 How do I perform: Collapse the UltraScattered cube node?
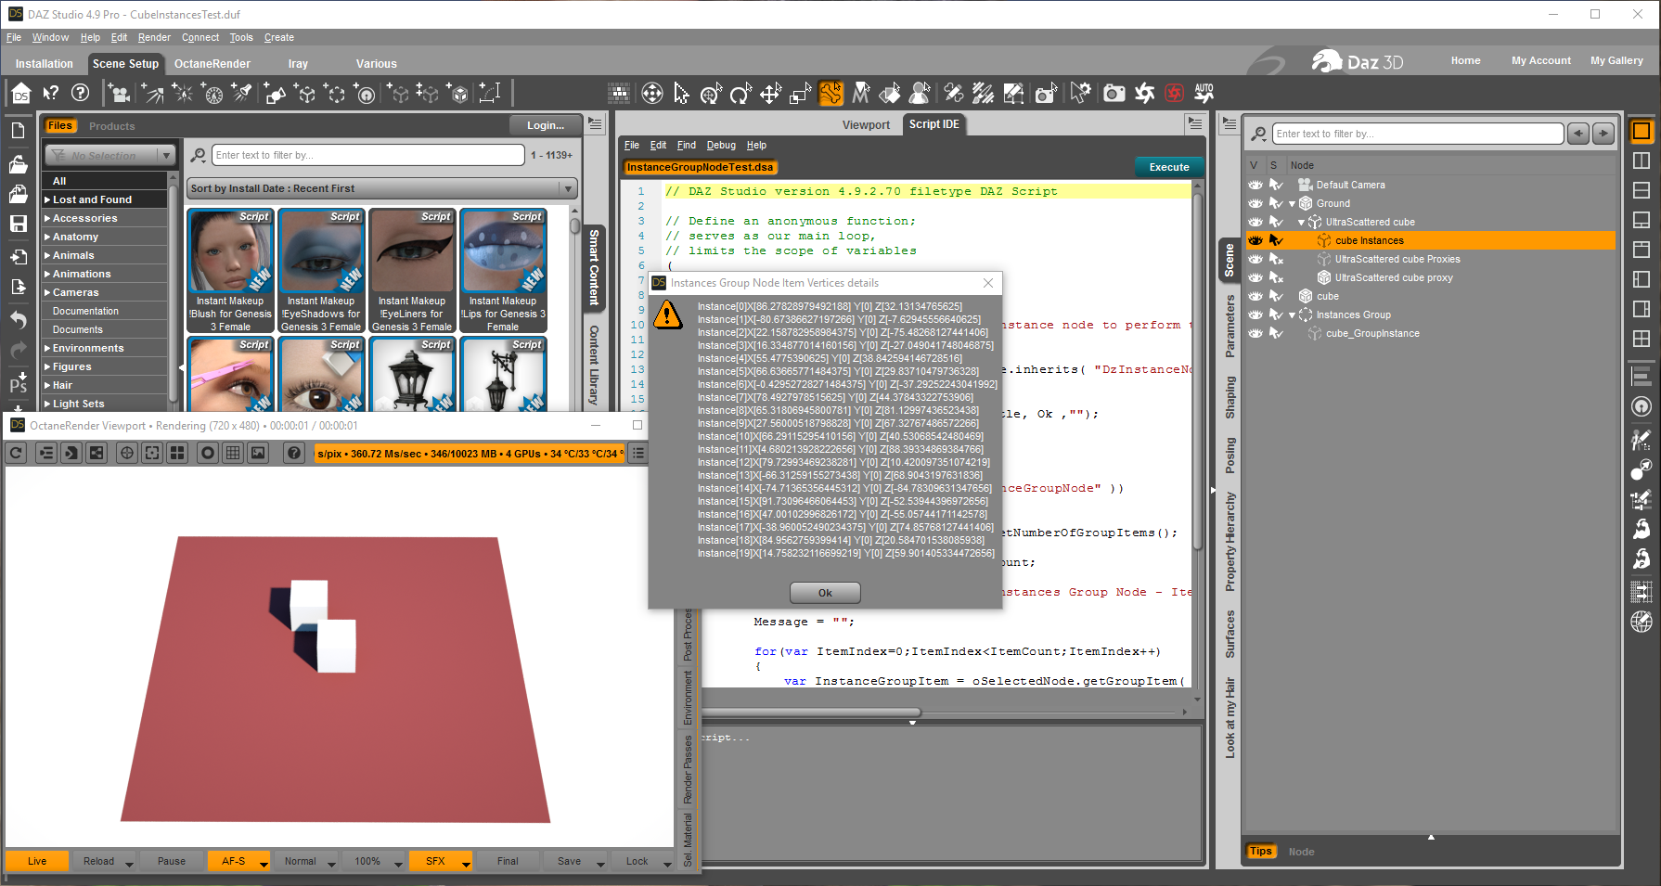[1301, 223]
